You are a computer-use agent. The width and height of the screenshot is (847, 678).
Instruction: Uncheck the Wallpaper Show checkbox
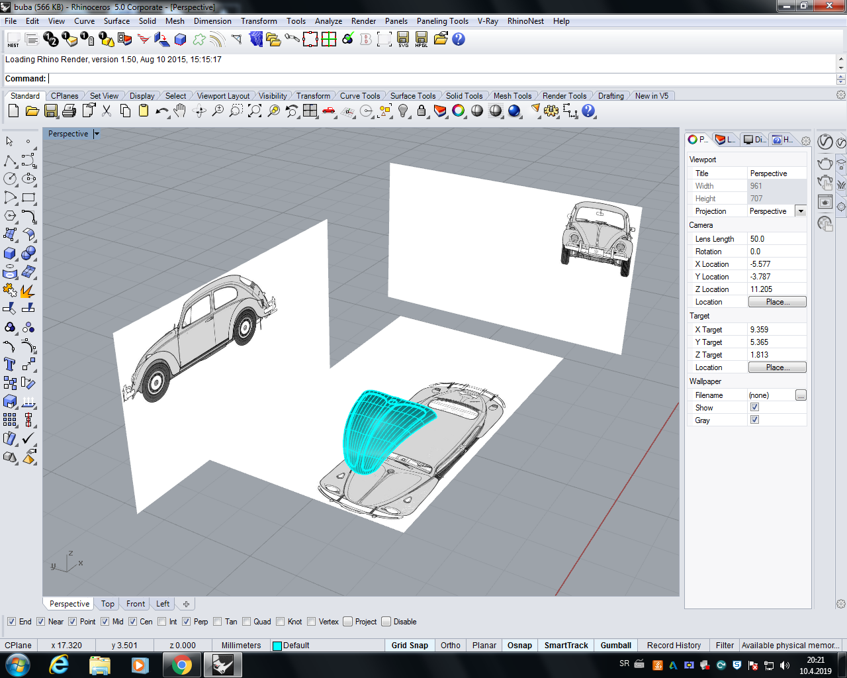(x=754, y=408)
